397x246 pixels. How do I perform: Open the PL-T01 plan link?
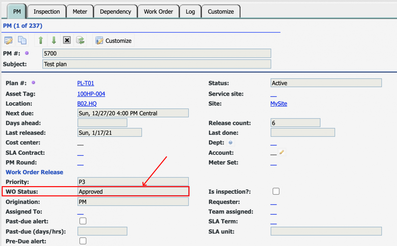[x=86, y=83]
